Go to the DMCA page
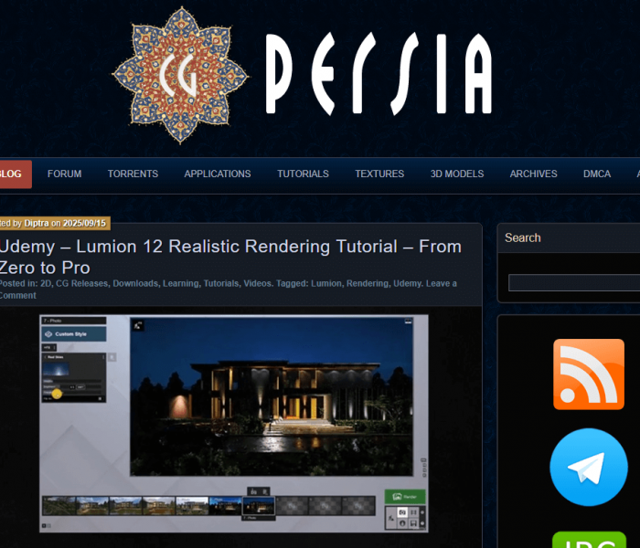640x548 pixels. [x=597, y=174]
